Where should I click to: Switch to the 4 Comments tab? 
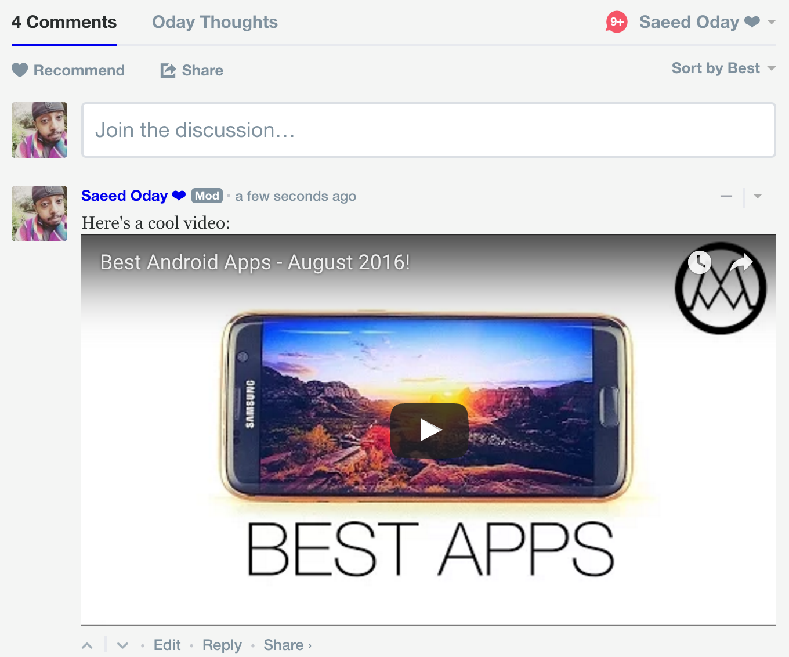point(64,22)
